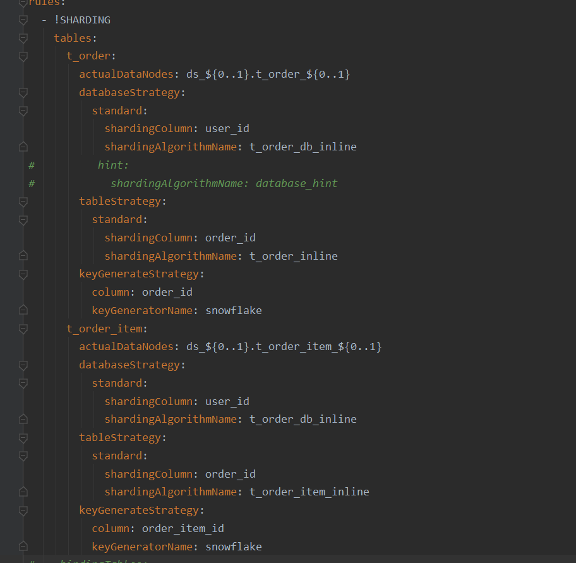Click the fold-end marker after snowflake line

[x=23, y=310]
